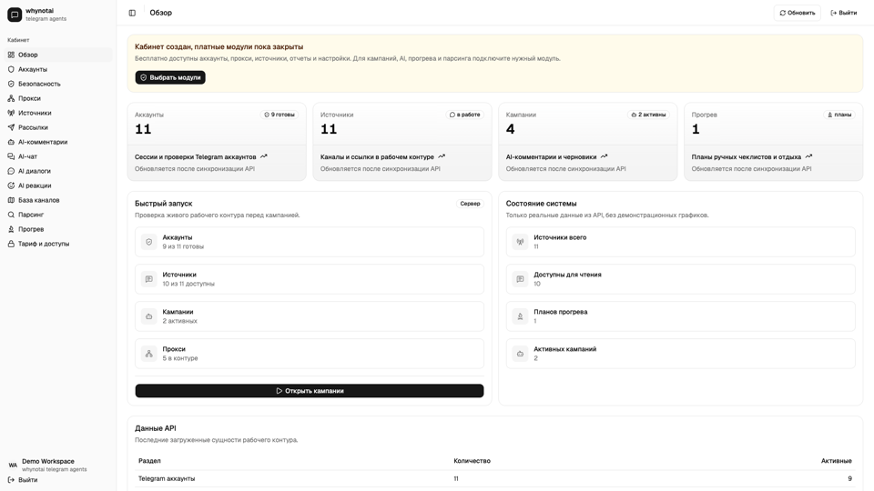Click the Аккаунты shield icon in sidebar
Image resolution: width=874 pixels, height=491 pixels.
[x=11, y=69]
